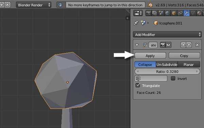Move the modifier up in stack
The height and width of the screenshot is (128, 204).
[x=183, y=45]
